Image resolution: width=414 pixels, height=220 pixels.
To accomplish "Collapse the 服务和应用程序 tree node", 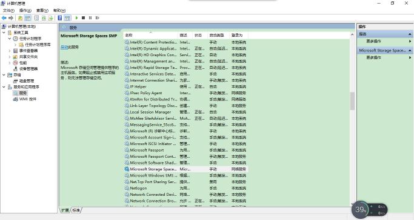I will pyautogui.click(x=4, y=87).
